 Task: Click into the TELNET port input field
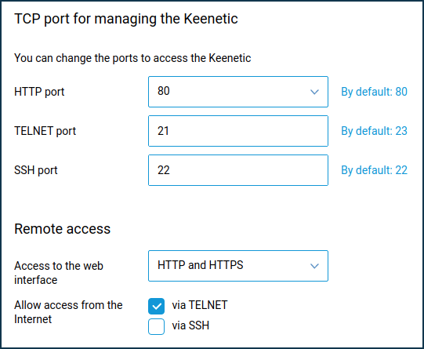pos(238,131)
